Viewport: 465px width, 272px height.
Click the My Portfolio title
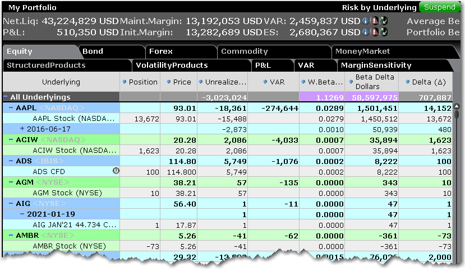(33, 7)
